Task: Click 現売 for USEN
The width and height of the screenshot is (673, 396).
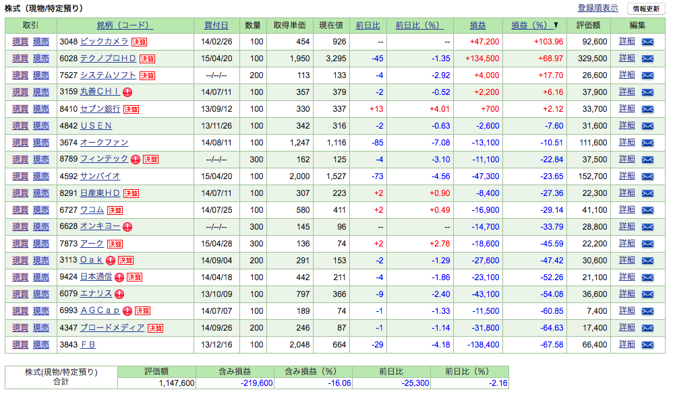Action: pos(41,125)
